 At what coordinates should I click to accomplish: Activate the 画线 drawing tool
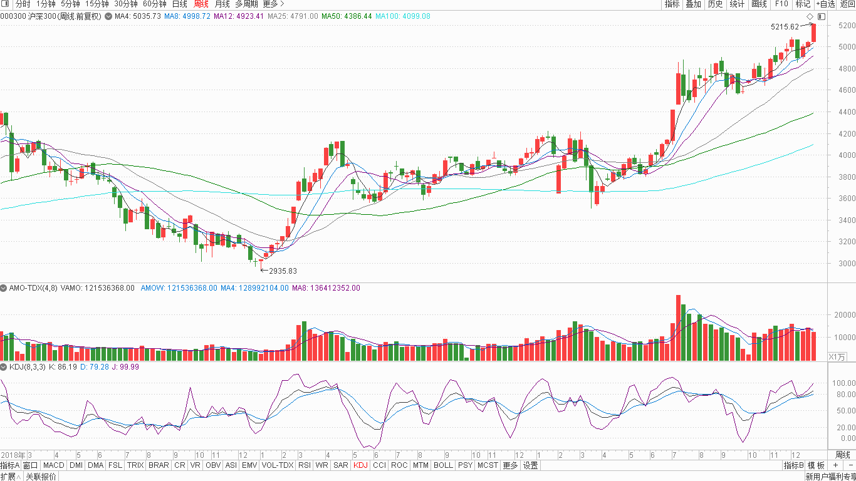pos(759,4)
